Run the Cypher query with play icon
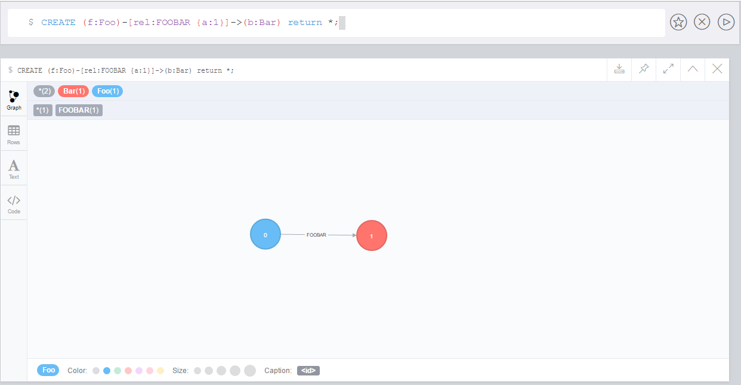Viewport: 741px width, 385px height. tap(725, 23)
